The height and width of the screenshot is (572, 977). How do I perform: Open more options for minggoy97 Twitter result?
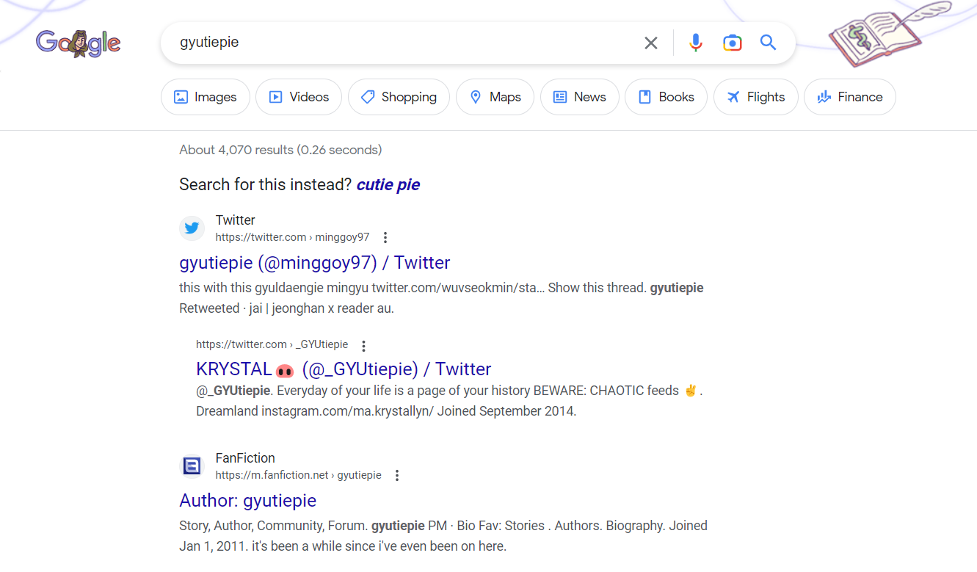(385, 237)
